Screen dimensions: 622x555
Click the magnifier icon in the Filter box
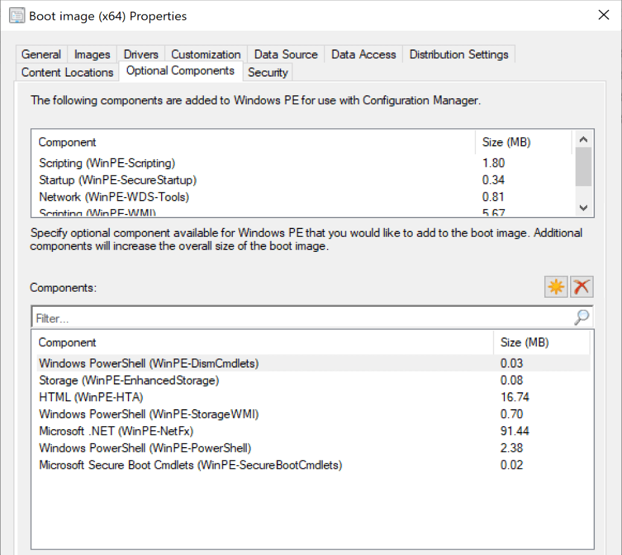(581, 318)
